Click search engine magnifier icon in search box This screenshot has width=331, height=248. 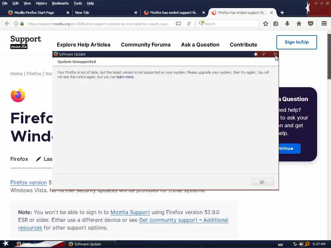pos(201,23)
